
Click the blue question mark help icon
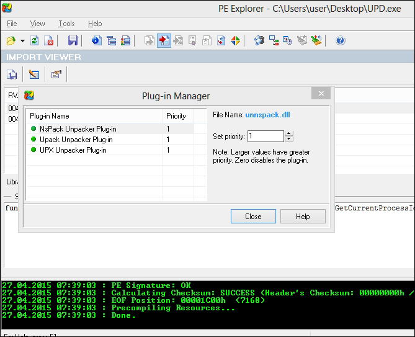[x=340, y=41]
